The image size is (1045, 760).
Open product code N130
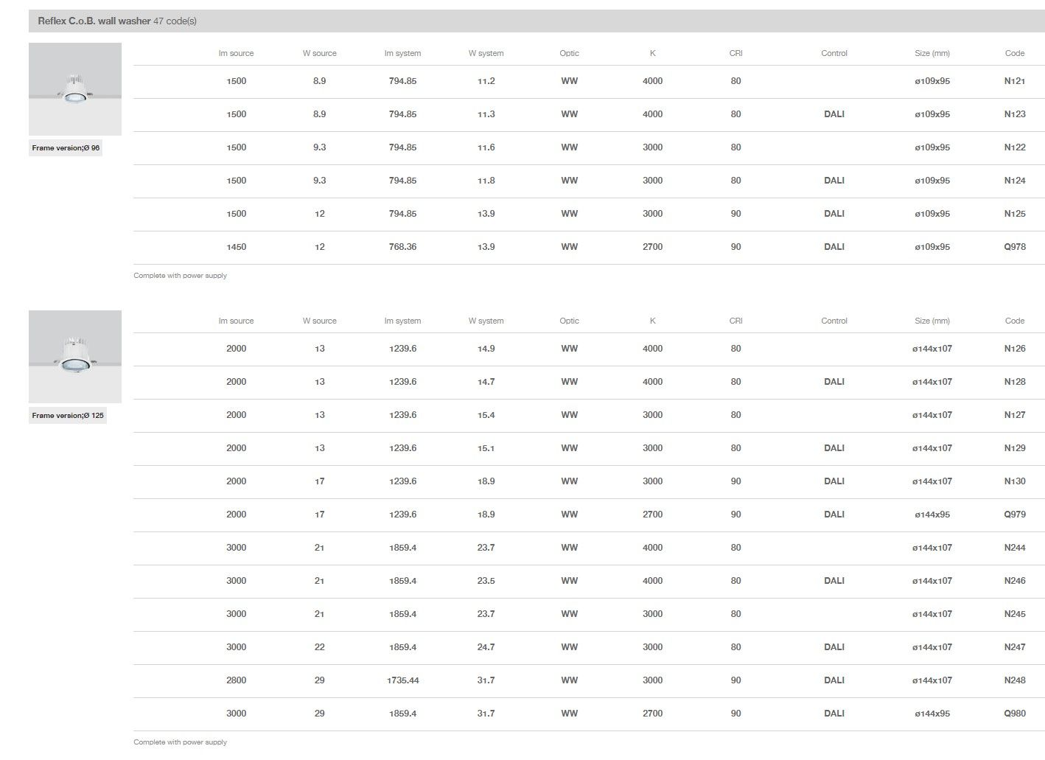tap(1014, 481)
